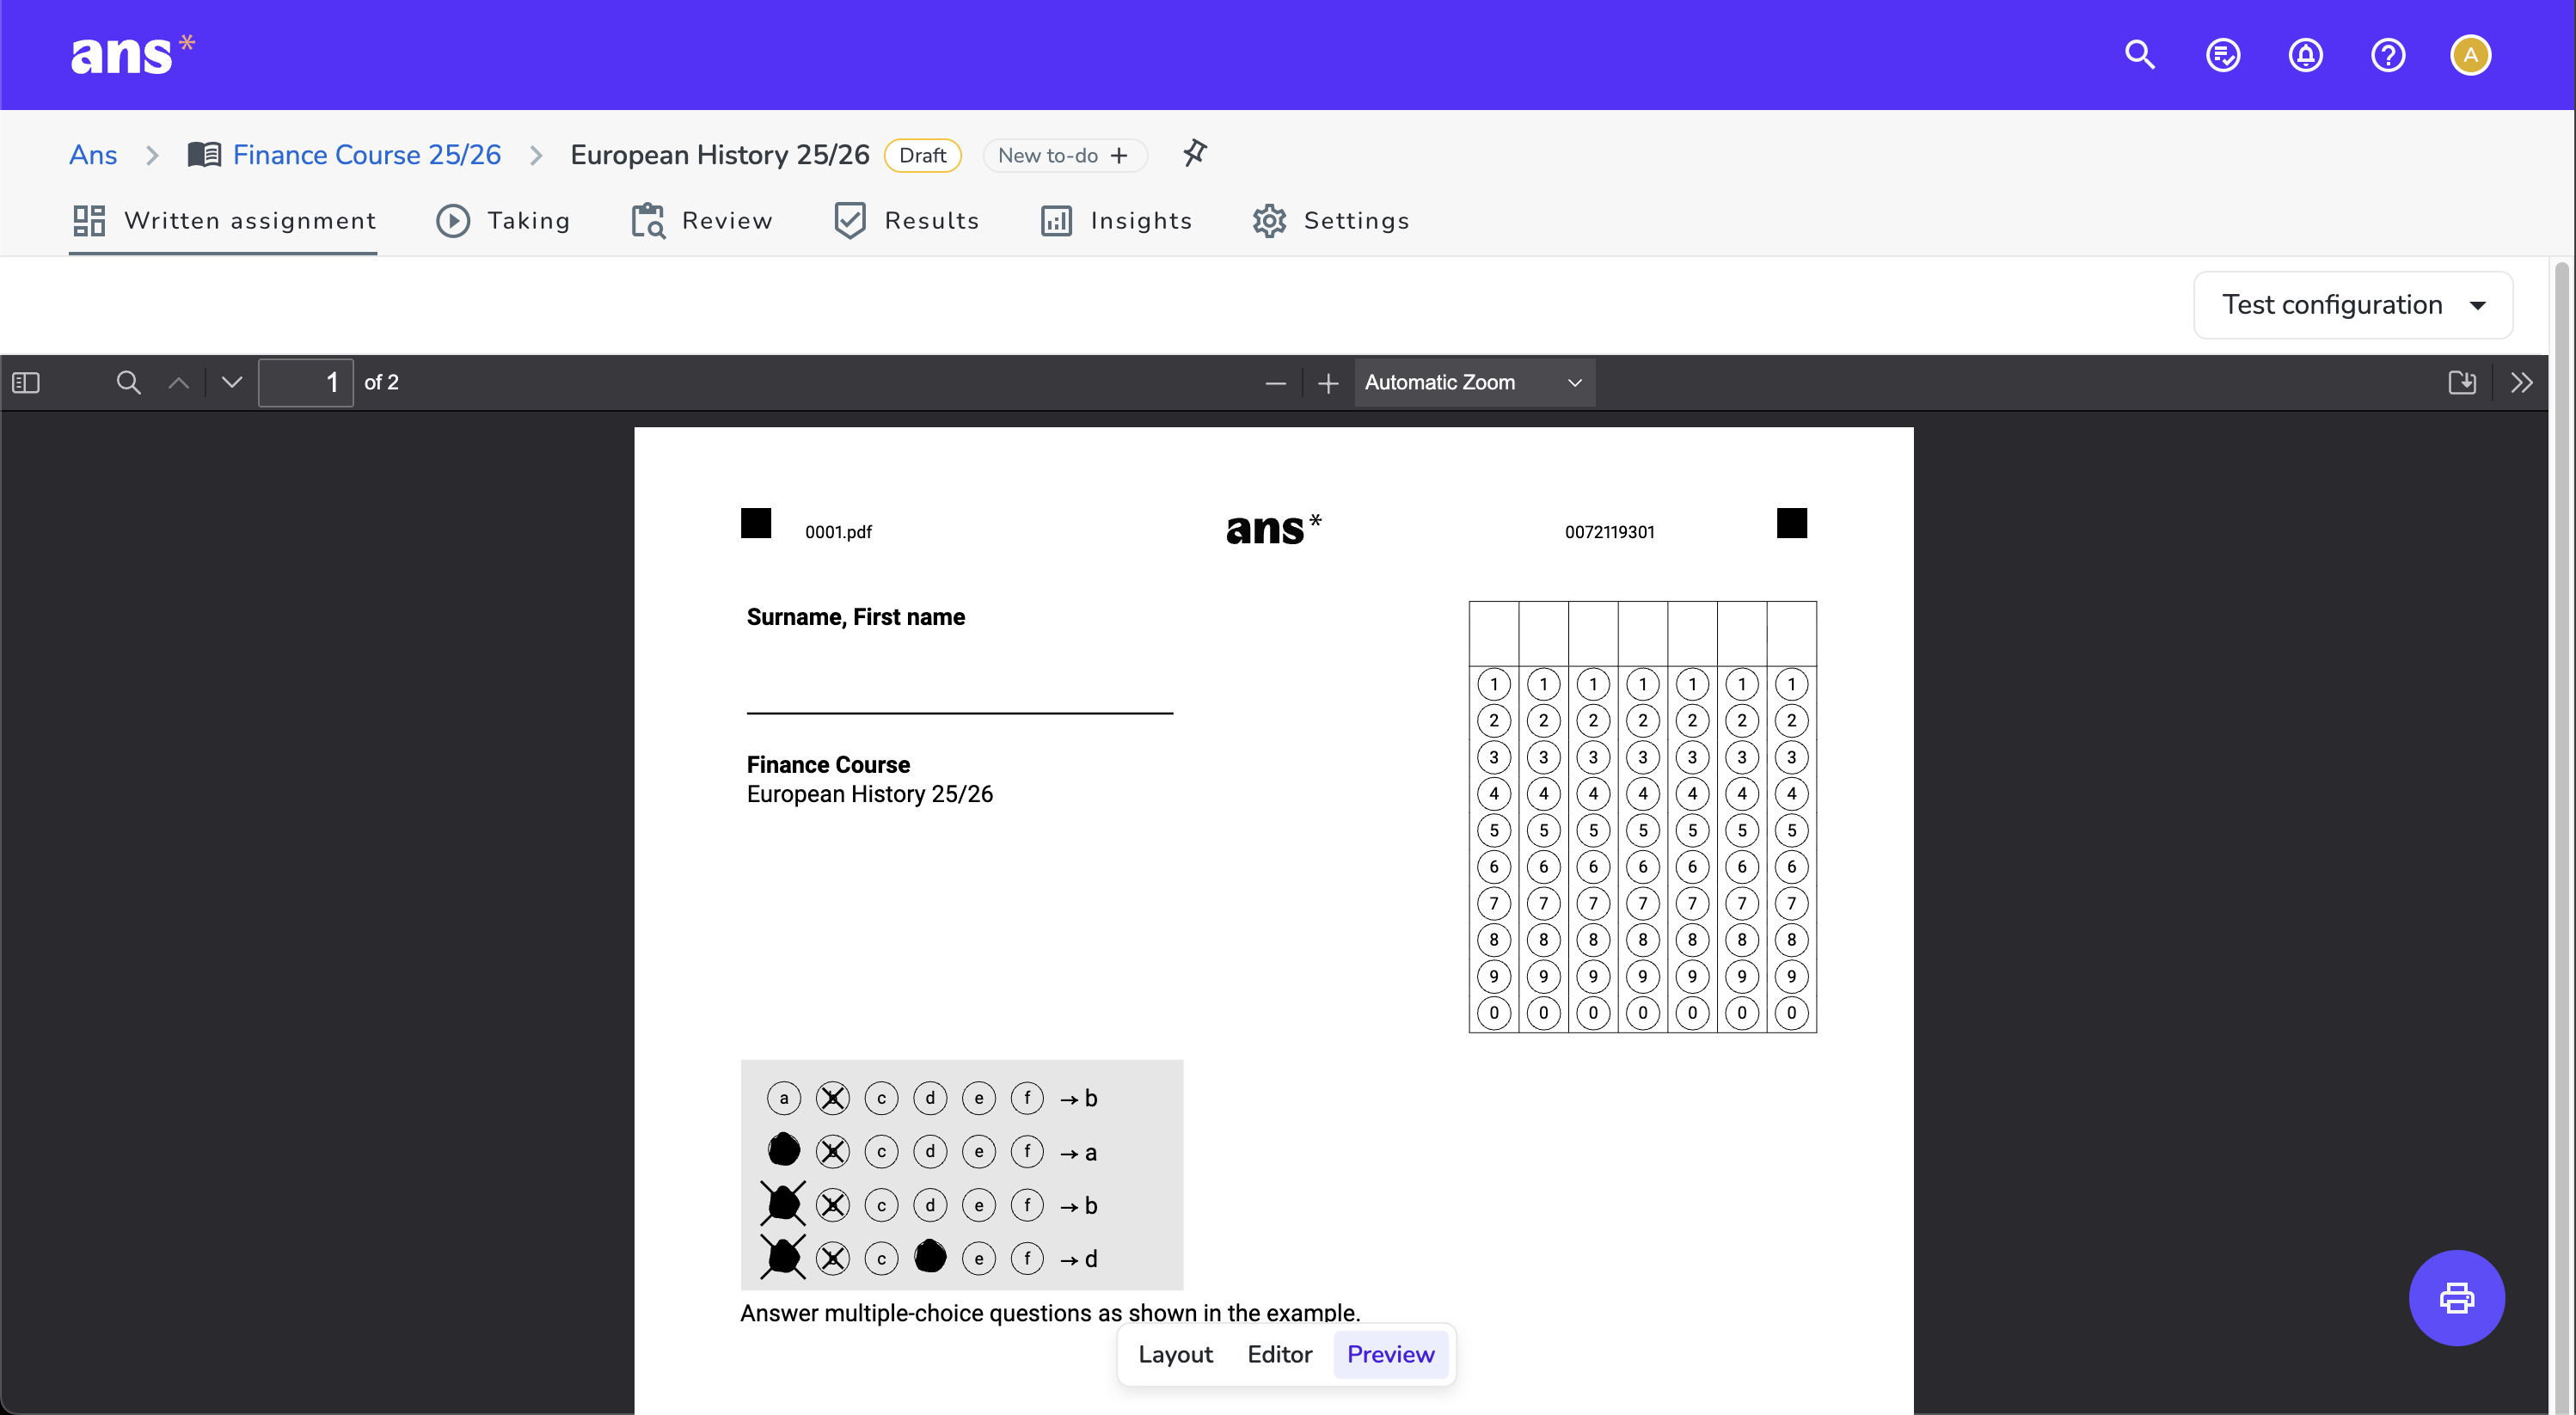Switch to Layout view
The image size is (2576, 1415).
[1175, 1354]
